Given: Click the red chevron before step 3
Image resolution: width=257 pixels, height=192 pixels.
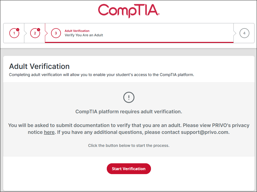Looking at the screenshot, I should (x=46, y=33).
